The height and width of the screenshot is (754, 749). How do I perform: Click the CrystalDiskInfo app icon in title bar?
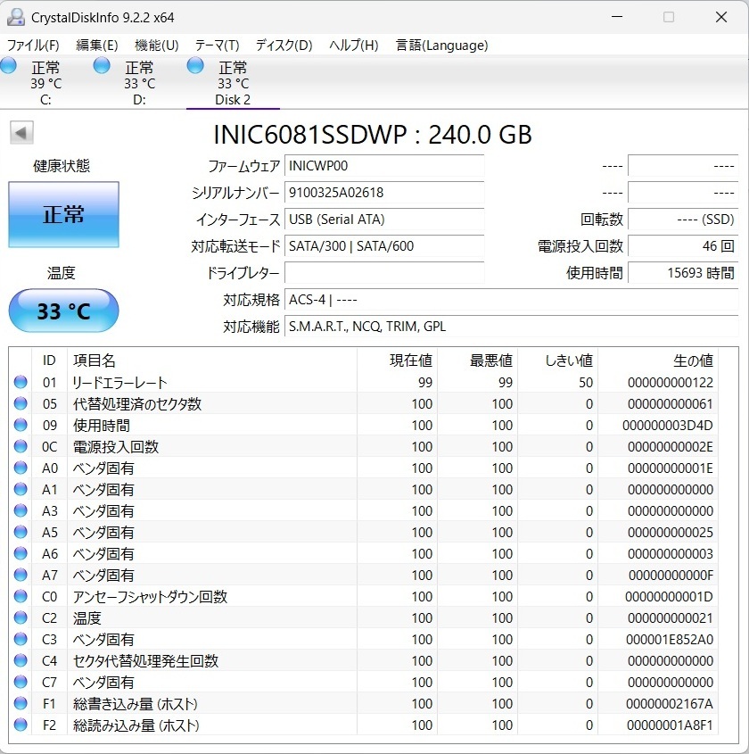click(16, 17)
